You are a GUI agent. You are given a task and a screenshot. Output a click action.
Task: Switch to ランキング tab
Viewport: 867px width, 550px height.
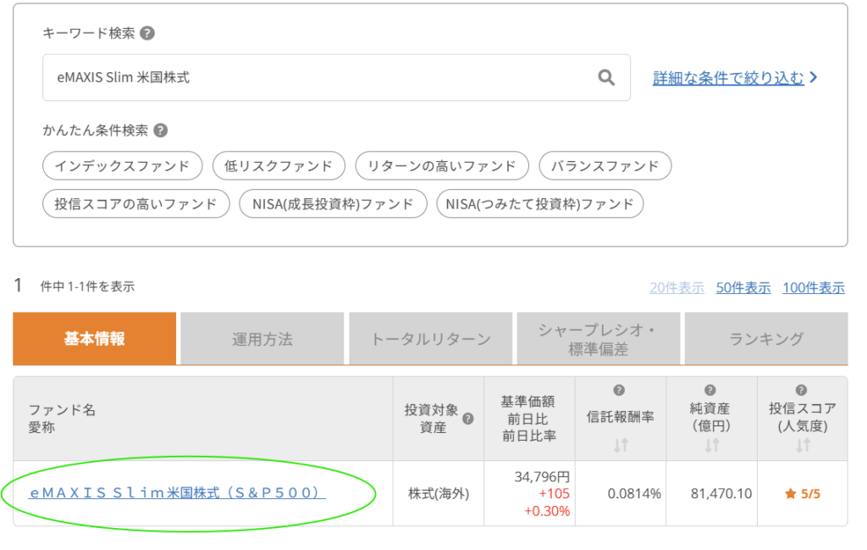pos(766,339)
